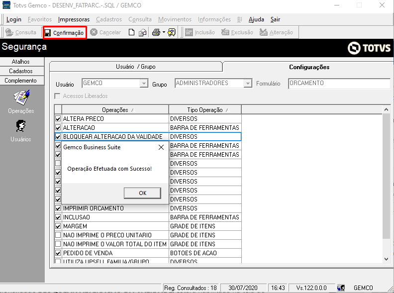Toggle the PEDIDO DE VENDA checkbox
This screenshot has height=293, width=394.
pos(58,253)
